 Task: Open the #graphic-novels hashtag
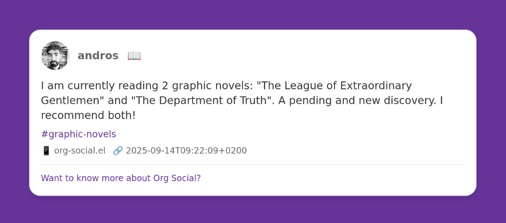coord(78,134)
